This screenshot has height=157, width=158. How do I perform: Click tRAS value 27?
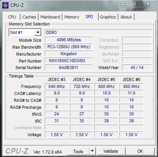(82, 114)
